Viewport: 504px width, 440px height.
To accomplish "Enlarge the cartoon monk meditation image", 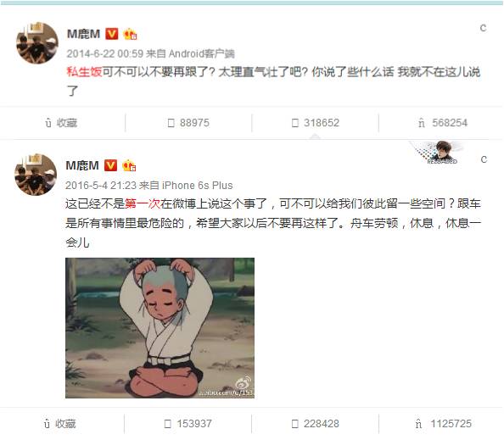I will [160, 328].
